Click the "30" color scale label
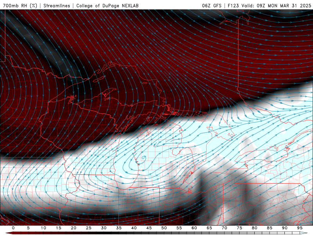Image resolution: width=313 pixels, height=235 pixels. pos(104,228)
